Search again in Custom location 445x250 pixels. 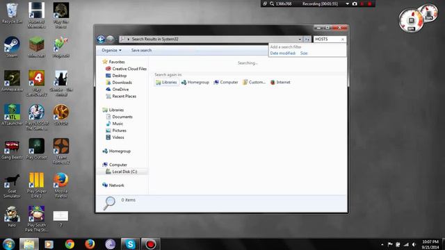[x=254, y=82]
